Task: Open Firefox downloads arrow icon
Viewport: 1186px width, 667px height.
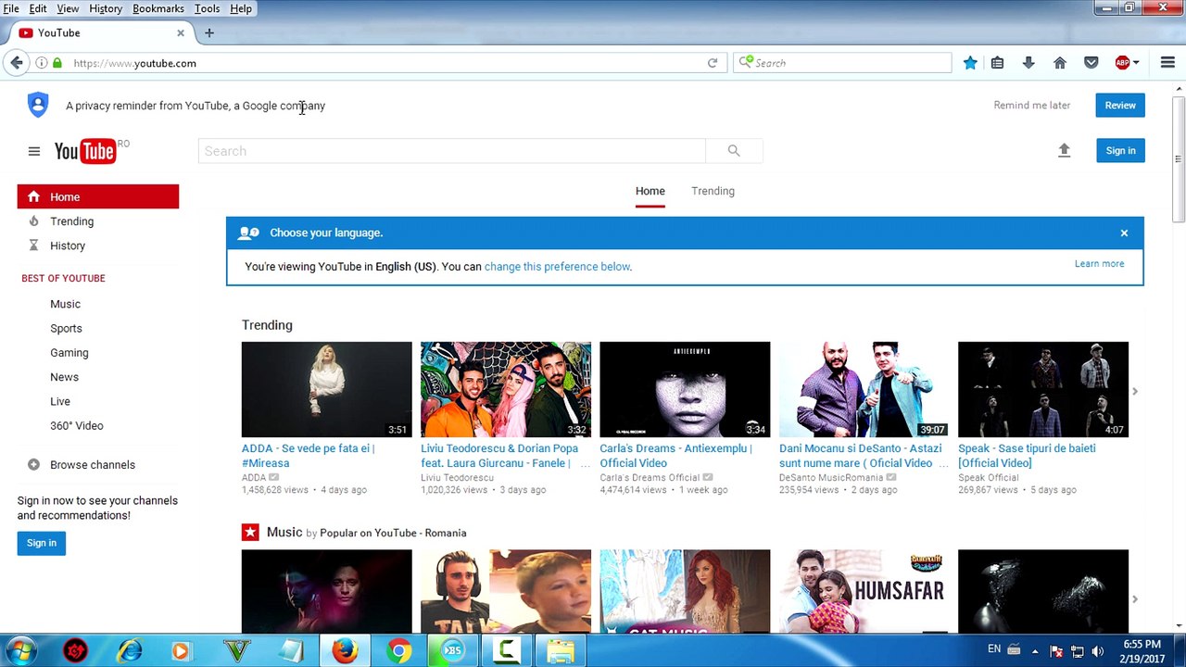Action: [x=1028, y=63]
